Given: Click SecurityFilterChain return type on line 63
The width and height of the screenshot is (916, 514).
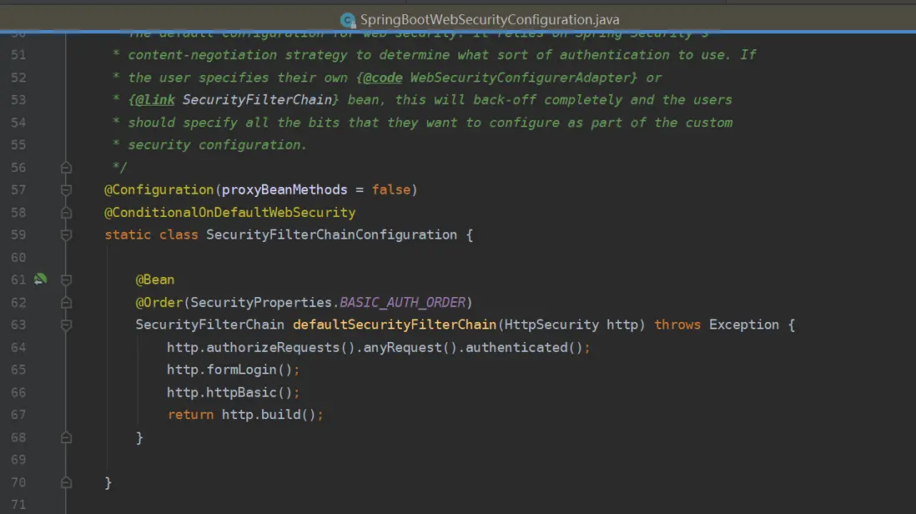Looking at the screenshot, I should click(x=209, y=325).
